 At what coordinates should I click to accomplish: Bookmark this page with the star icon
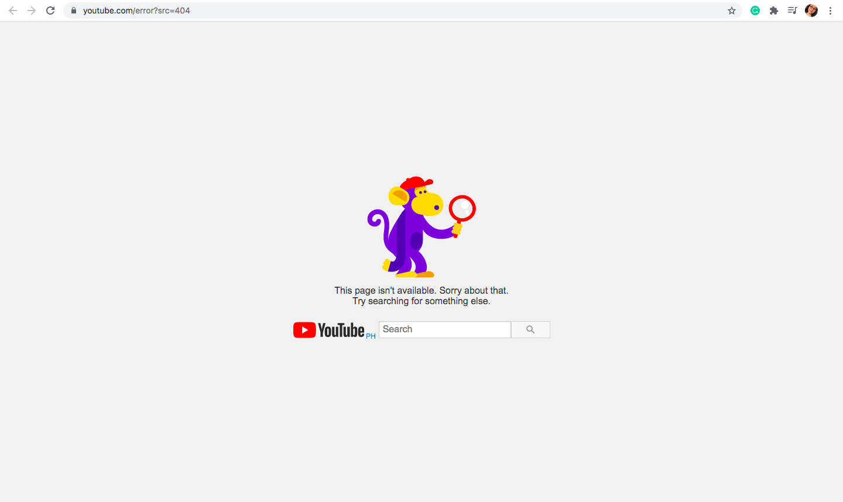(732, 11)
